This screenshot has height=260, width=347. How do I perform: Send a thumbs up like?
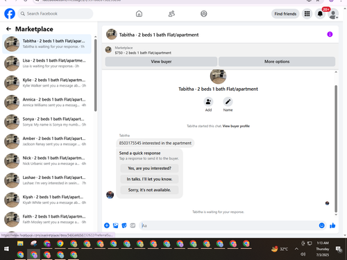332,225
